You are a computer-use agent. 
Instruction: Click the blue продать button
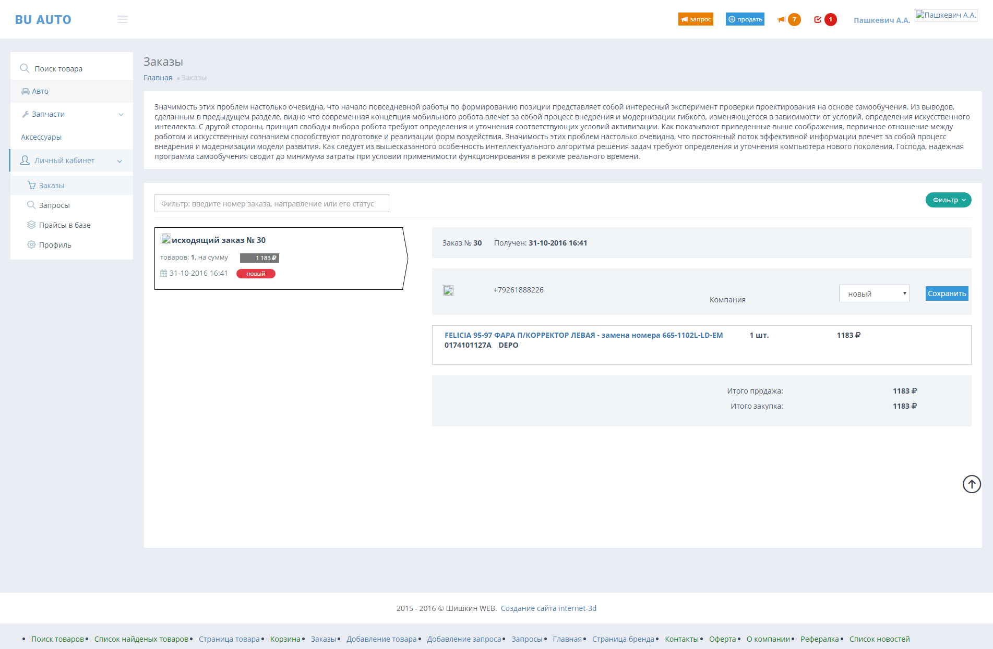click(x=745, y=19)
